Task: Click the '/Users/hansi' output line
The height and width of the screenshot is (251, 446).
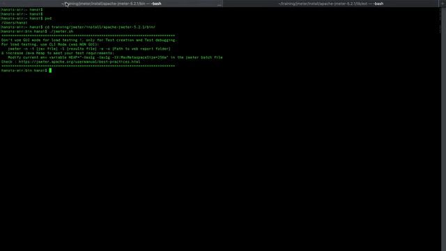Action: [x=14, y=23]
